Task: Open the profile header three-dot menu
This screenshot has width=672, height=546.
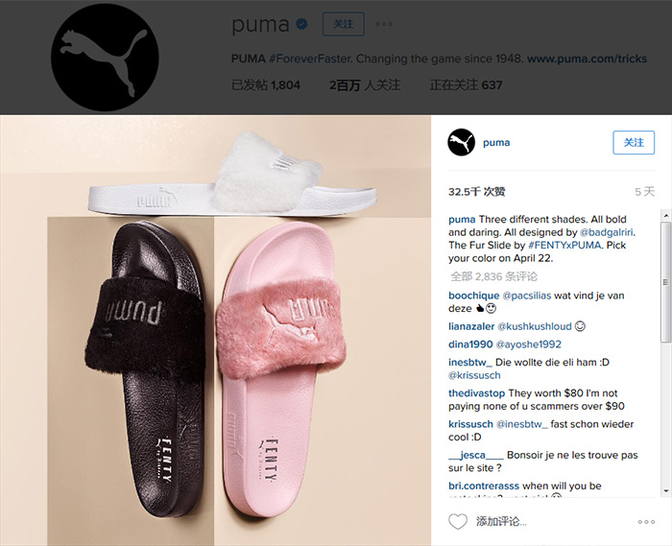Action: tap(384, 24)
